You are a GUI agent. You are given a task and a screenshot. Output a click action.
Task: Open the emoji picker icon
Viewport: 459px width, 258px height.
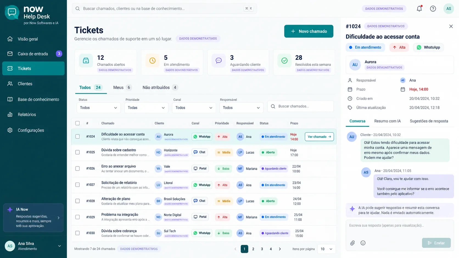coord(363,243)
